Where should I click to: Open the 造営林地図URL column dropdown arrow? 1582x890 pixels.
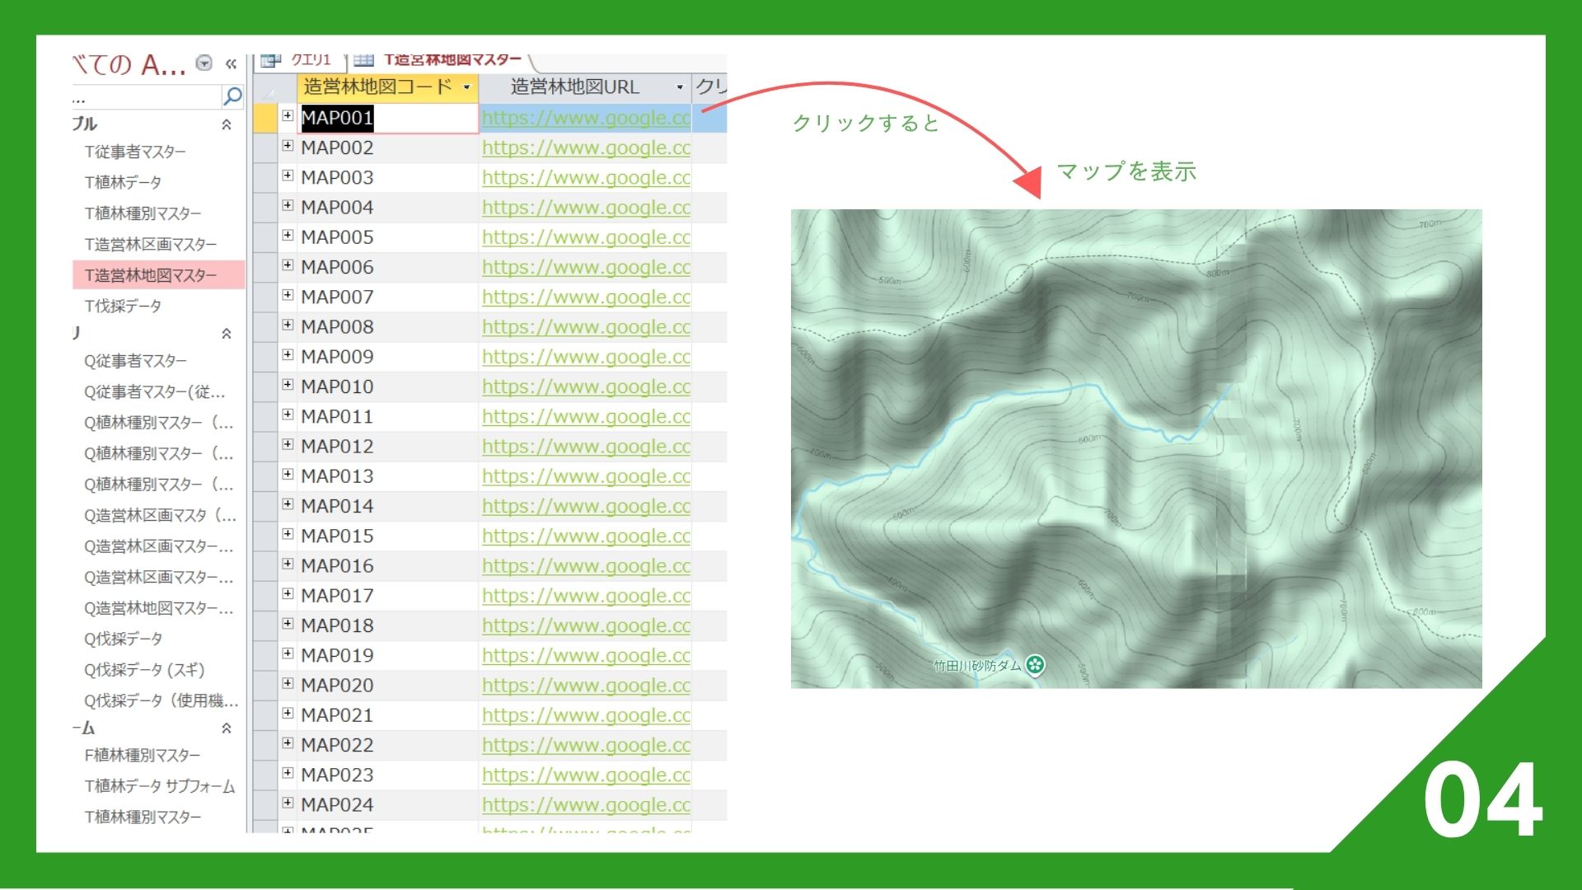pos(679,87)
